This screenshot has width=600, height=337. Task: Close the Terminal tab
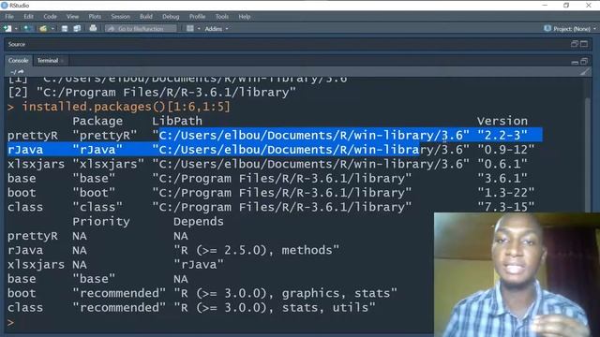coord(63,61)
